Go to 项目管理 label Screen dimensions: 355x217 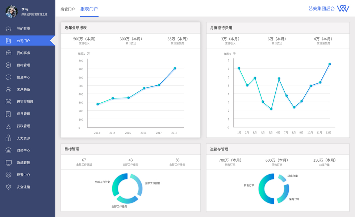pos(23,114)
